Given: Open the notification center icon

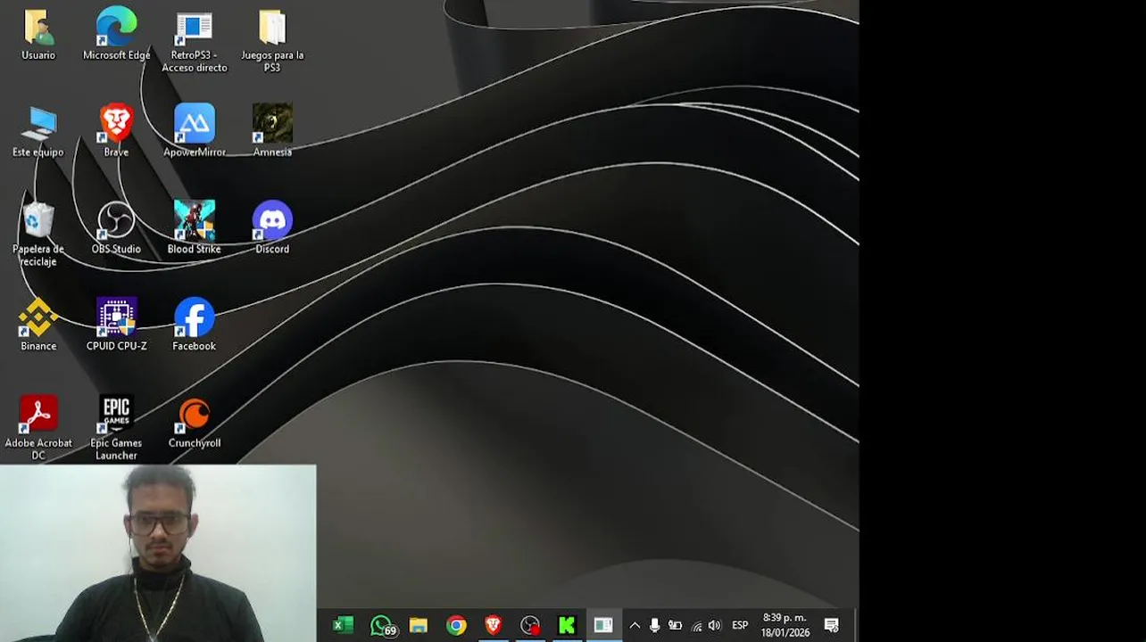Looking at the screenshot, I should tap(831, 626).
